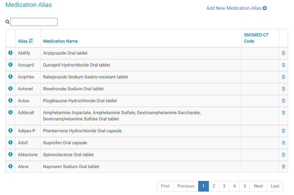294x195 pixels.
Task: Click the Next page button
Action: (258, 186)
